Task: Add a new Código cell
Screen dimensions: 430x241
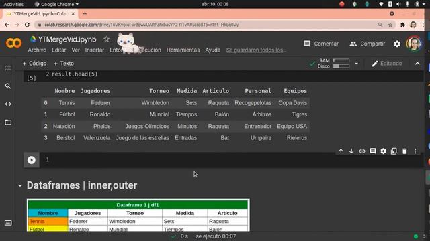Action: click(34, 64)
